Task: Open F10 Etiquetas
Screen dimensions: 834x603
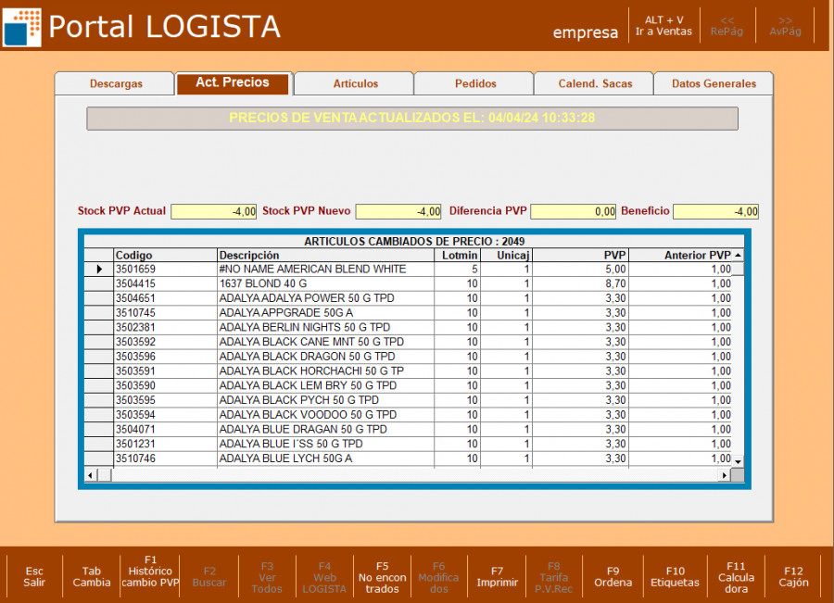Action: 675,577
